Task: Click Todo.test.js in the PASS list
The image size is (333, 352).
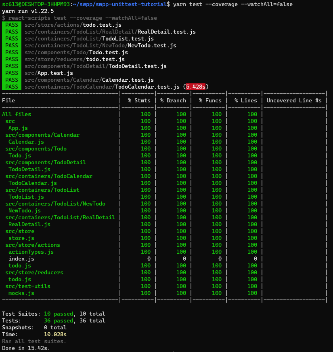Action: (x=109, y=52)
